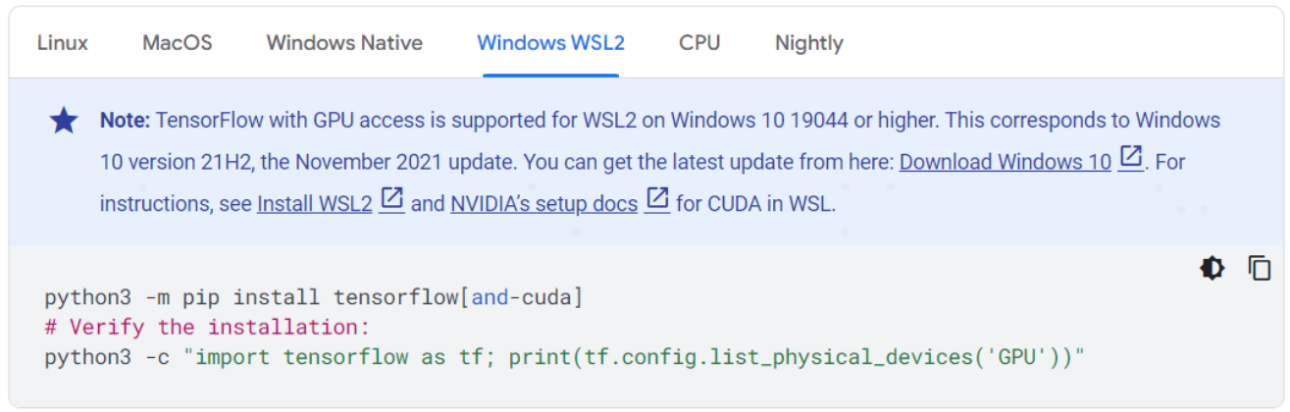Follow the Install WSL2 link
The height and width of the screenshot is (412, 1290).
pyautogui.click(x=315, y=204)
